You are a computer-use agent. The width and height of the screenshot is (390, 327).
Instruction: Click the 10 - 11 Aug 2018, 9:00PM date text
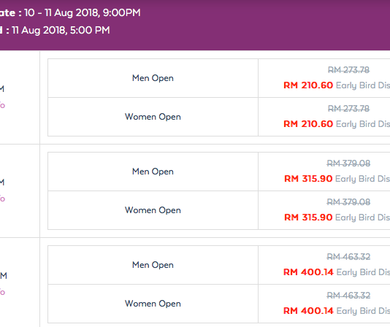(83, 12)
